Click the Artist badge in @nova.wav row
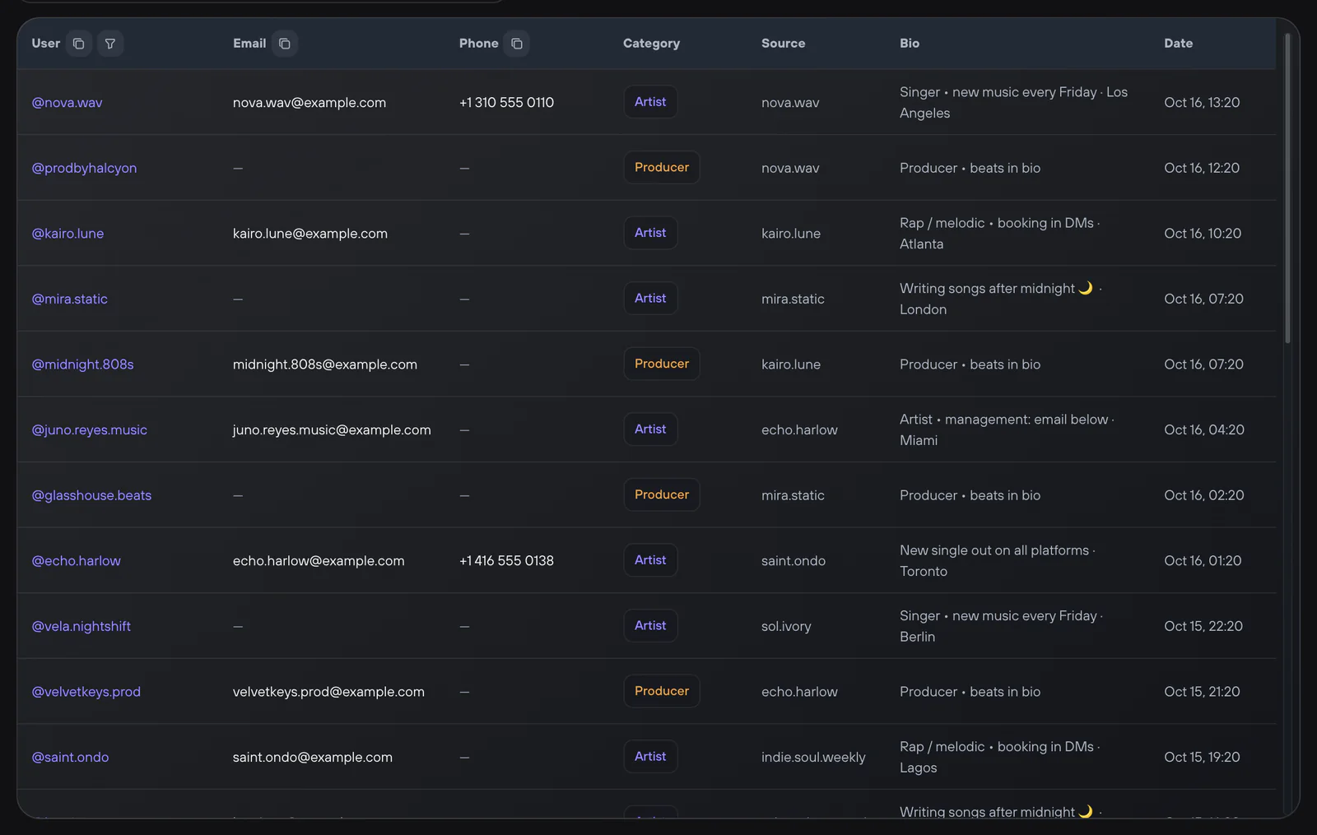Image resolution: width=1317 pixels, height=835 pixels. 650,102
